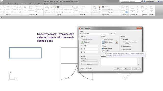Click the block Description text area
This screenshot has height=91, width=163.
click(x=119, y=62)
